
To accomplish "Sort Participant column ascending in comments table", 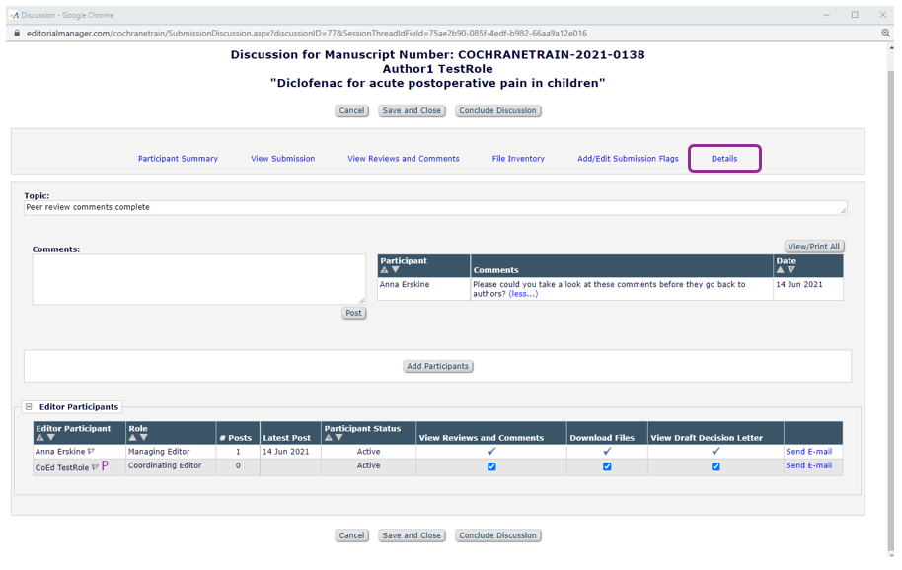I will click(x=385, y=270).
